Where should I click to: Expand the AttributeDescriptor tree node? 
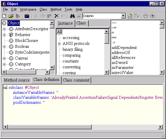point(4,29)
